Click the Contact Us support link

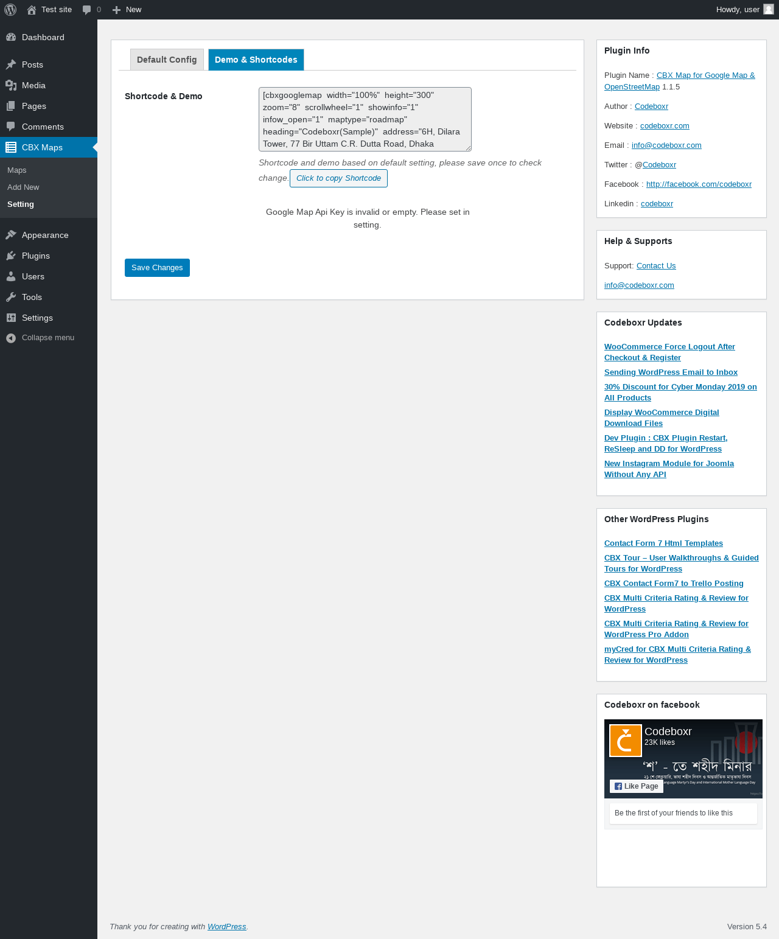click(656, 266)
